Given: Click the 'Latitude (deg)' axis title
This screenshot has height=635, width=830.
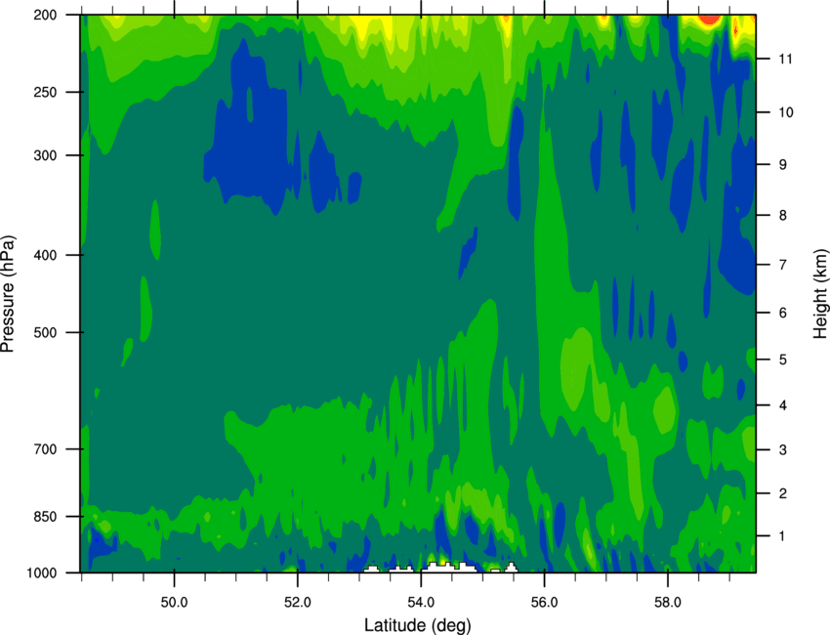Looking at the screenshot, I should pyautogui.click(x=418, y=625).
